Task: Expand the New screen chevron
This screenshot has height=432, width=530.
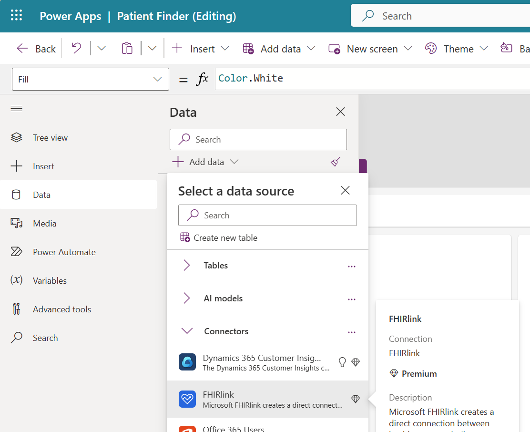Action: 408,48
